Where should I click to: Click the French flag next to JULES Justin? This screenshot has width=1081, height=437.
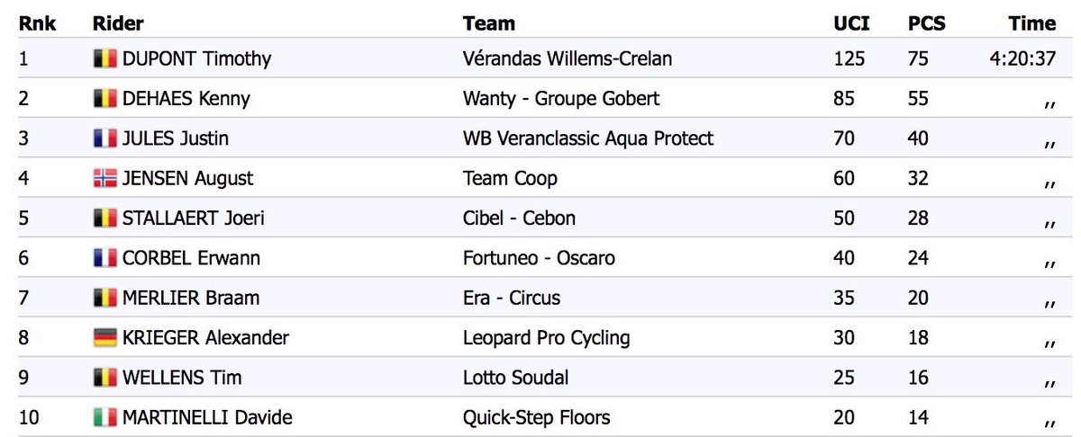point(105,138)
